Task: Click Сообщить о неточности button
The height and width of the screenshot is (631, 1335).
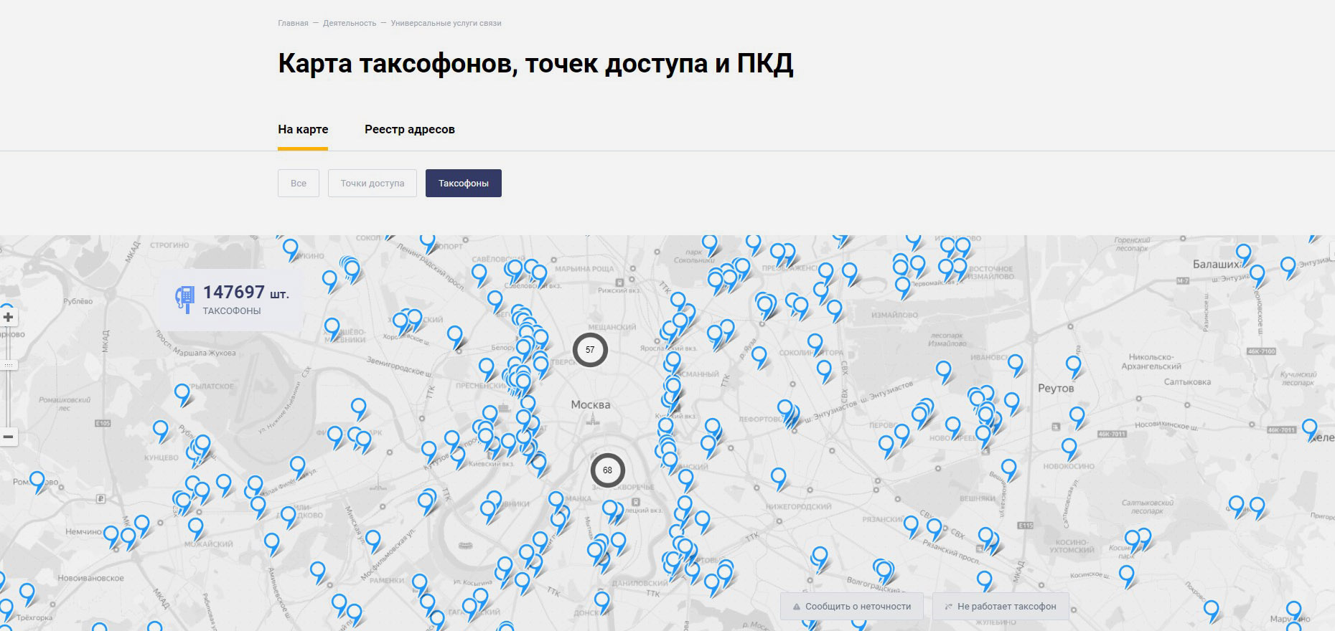Action: (x=852, y=606)
